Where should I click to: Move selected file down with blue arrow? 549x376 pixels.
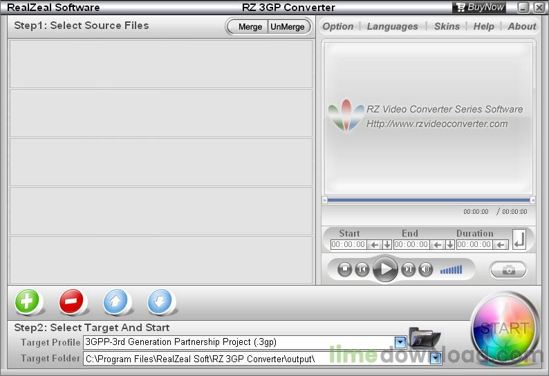pos(160,301)
